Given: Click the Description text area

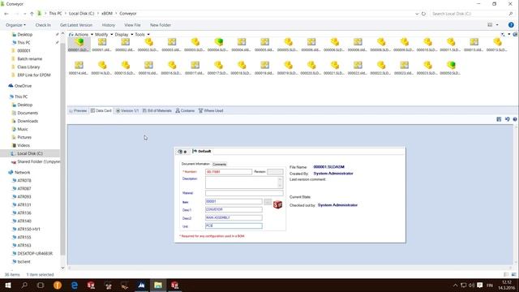Looking at the screenshot, I should click(244, 182).
